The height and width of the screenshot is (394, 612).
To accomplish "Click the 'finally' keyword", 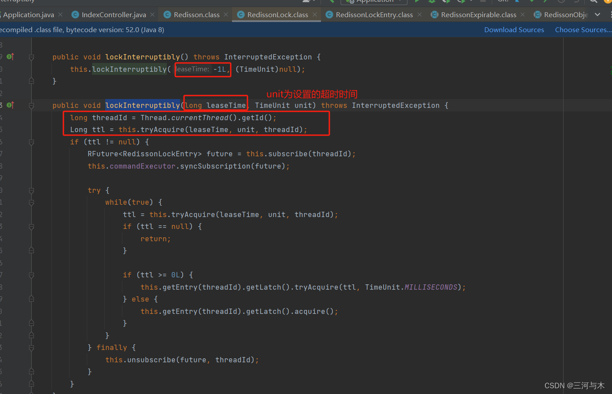I will click(112, 347).
